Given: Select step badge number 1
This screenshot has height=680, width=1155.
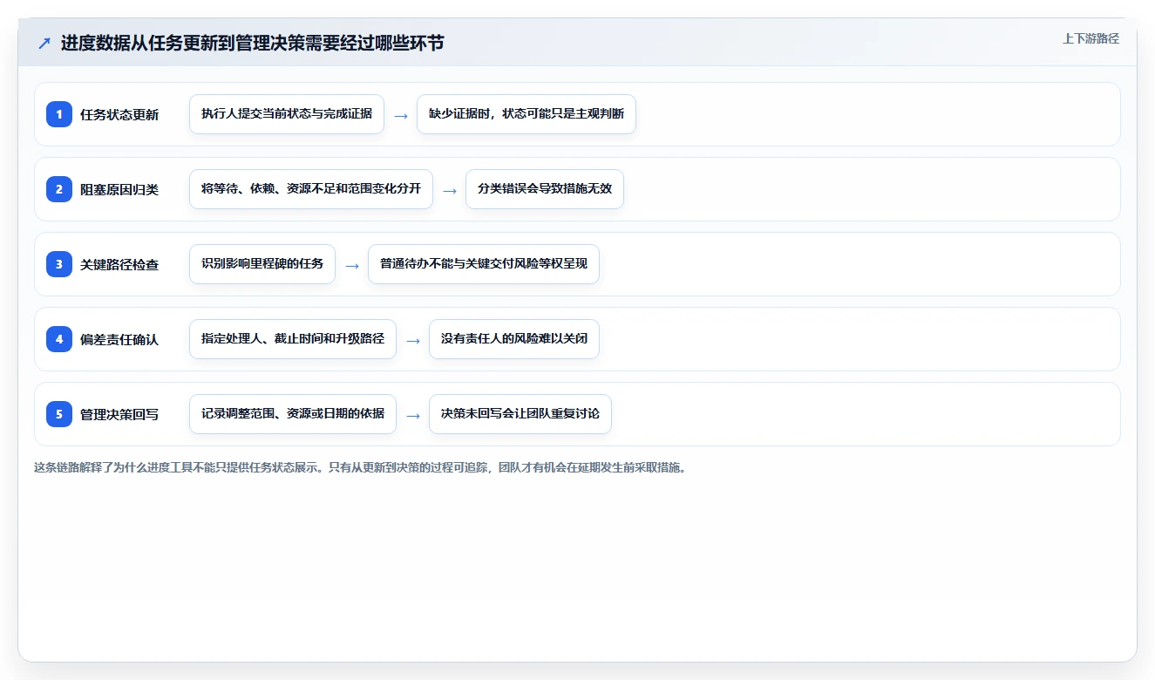Looking at the screenshot, I should click(x=59, y=114).
